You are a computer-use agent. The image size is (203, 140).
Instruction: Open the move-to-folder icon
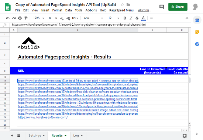coord(128,5)
